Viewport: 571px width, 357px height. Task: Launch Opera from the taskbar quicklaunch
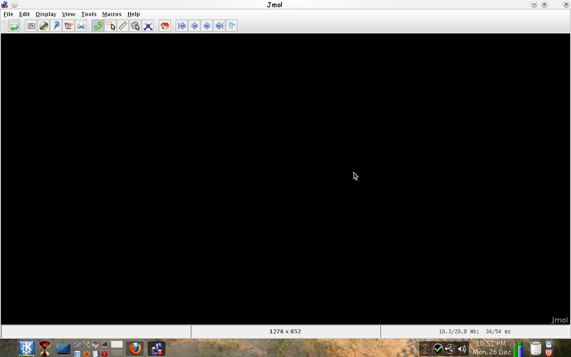[104, 353]
